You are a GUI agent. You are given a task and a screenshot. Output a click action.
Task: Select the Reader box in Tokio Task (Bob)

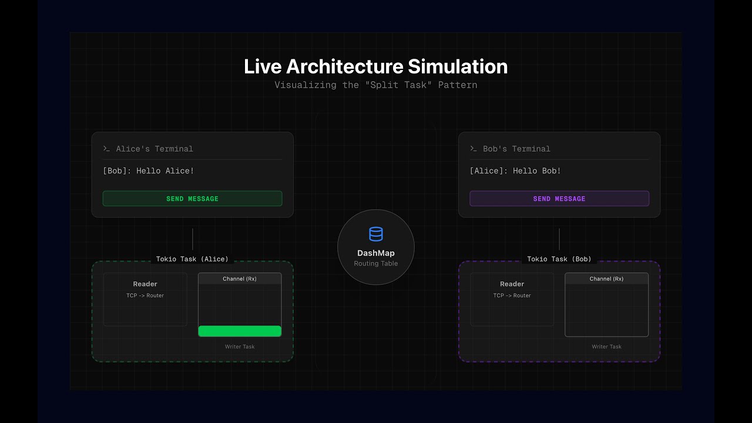tap(512, 299)
